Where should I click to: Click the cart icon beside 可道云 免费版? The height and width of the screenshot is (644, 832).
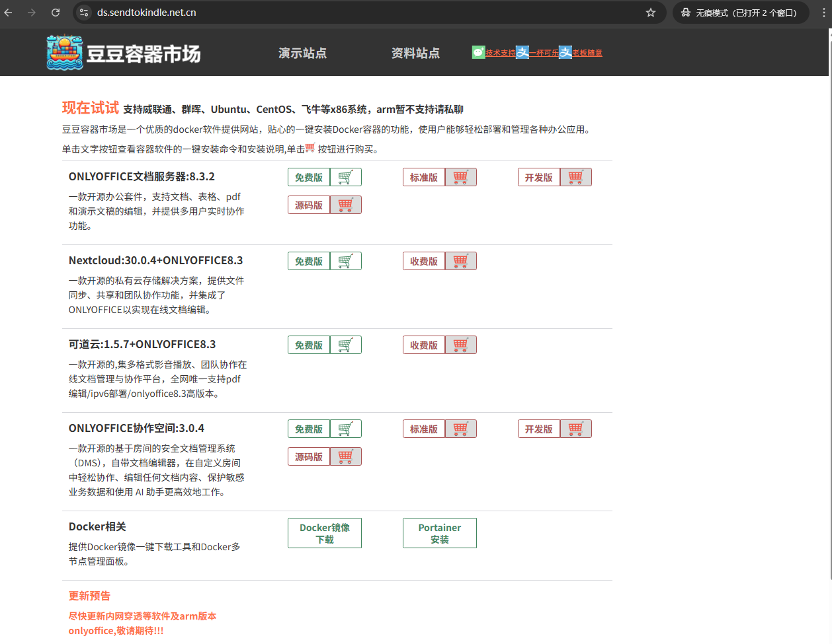click(x=345, y=345)
